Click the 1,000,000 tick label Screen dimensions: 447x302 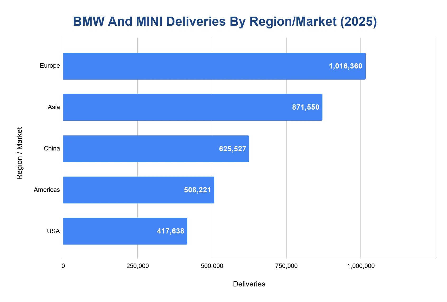[x=361, y=266]
